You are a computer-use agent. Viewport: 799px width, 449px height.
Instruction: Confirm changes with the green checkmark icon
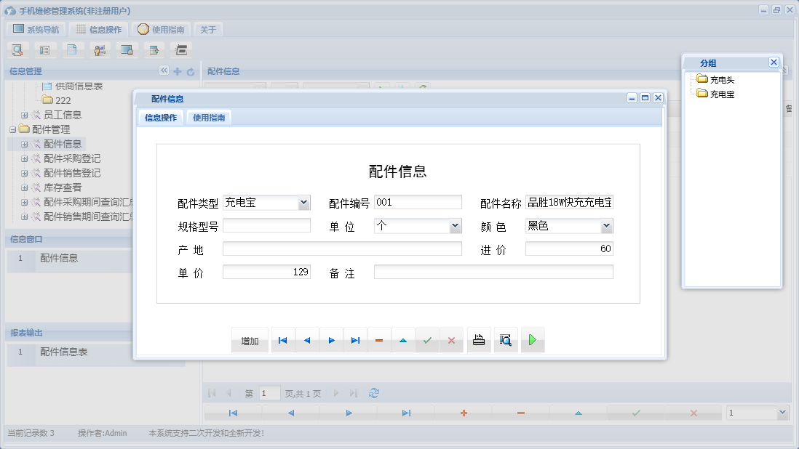click(x=427, y=339)
